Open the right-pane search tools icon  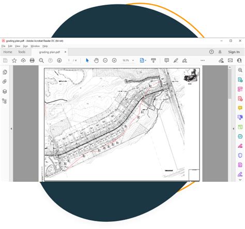[240, 70]
